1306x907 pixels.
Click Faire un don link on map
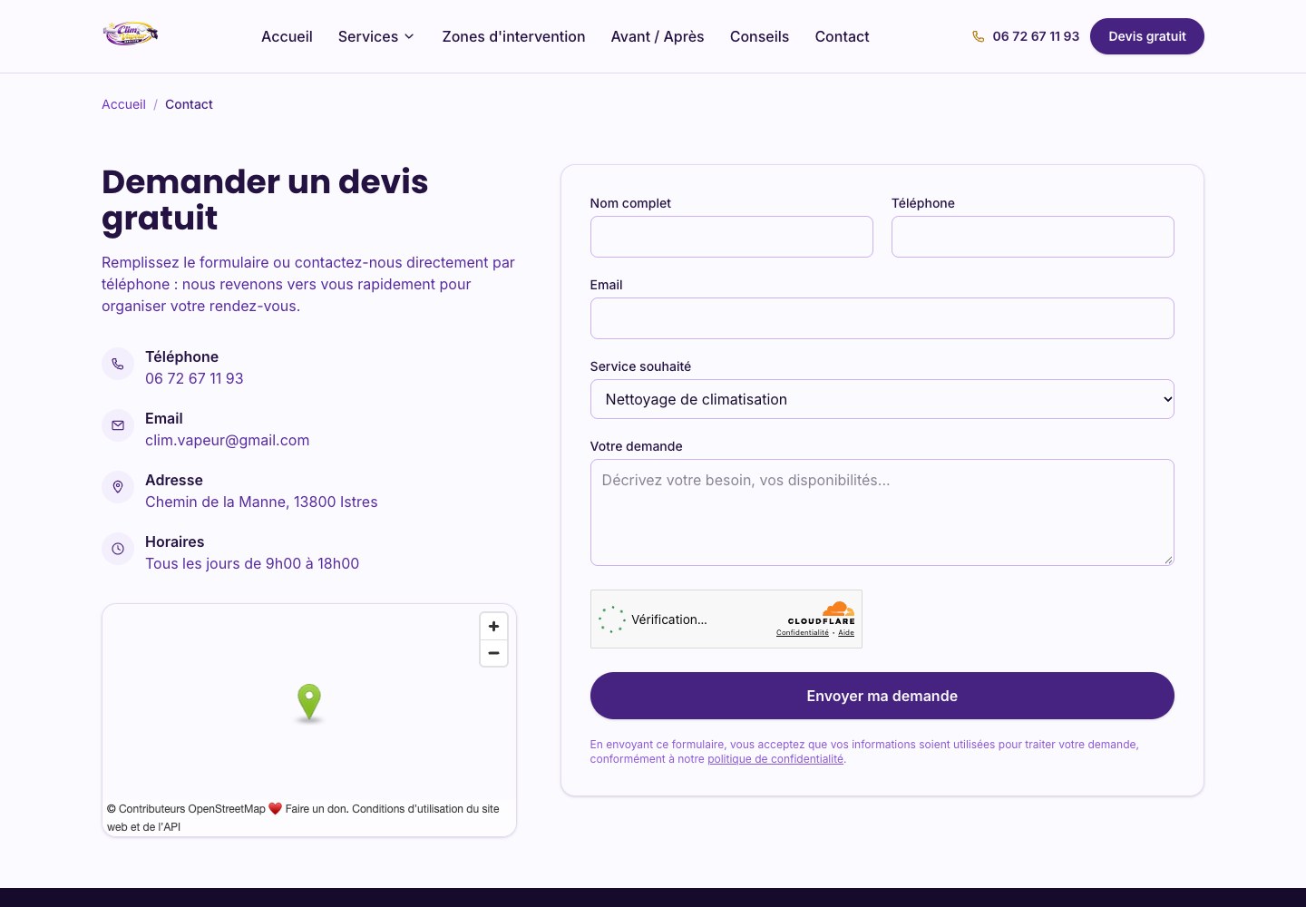(x=316, y=809)
